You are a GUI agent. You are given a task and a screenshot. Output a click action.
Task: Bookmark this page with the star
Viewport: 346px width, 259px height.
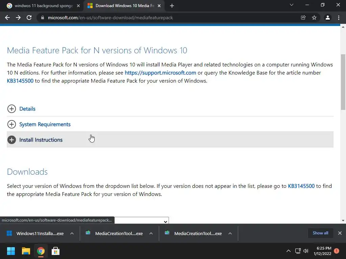[x=314, y=18]
